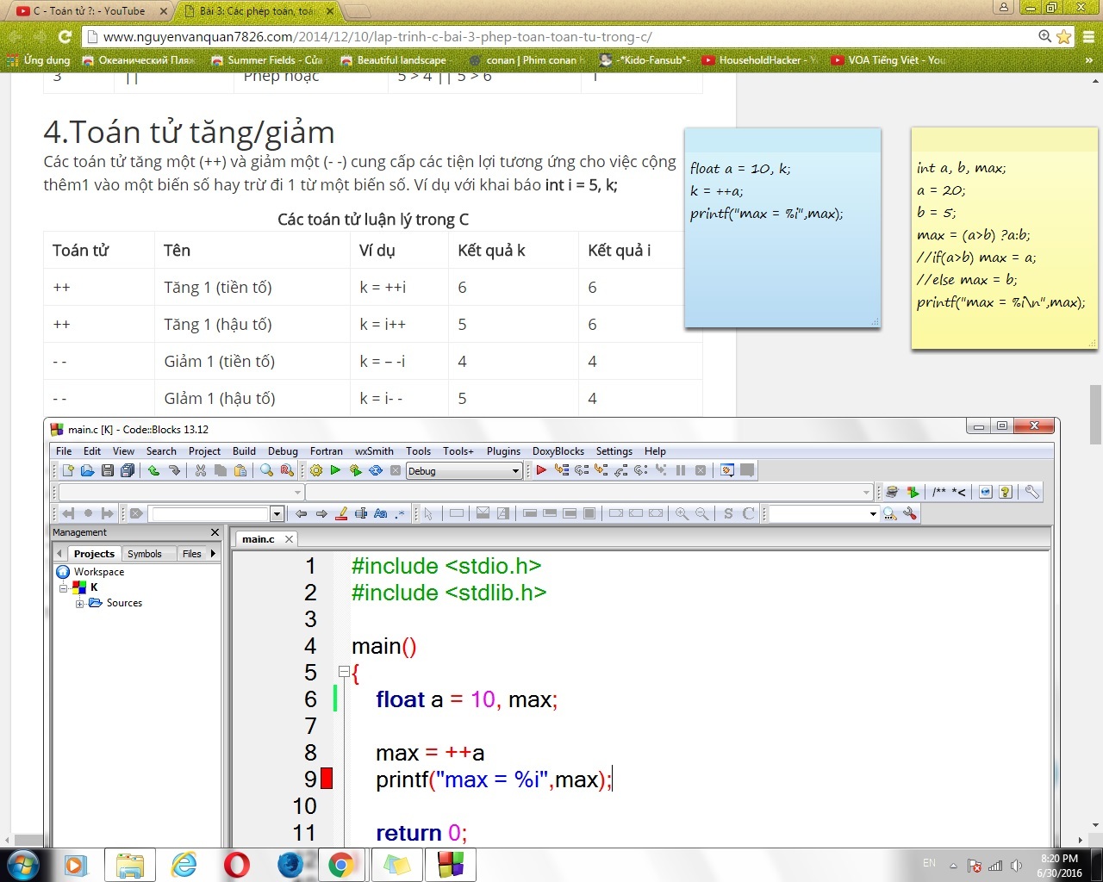Viewport: 1103px width, 882px height.
Task: Open the Settings menu
Action: (614, 451)
